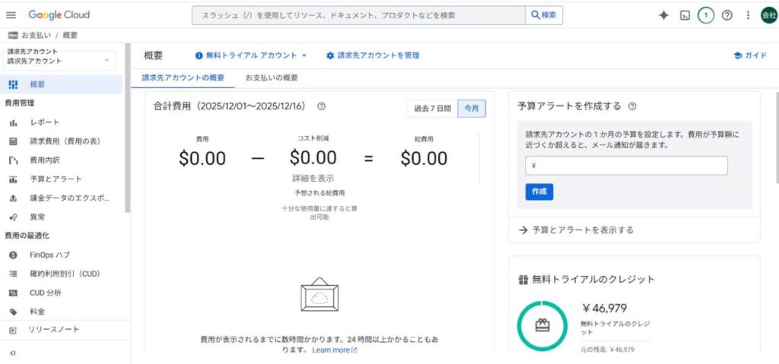Open レポート in the sidebar
Image resolution: width=779 pixels, height=364 pixels.
pos(44,122)
